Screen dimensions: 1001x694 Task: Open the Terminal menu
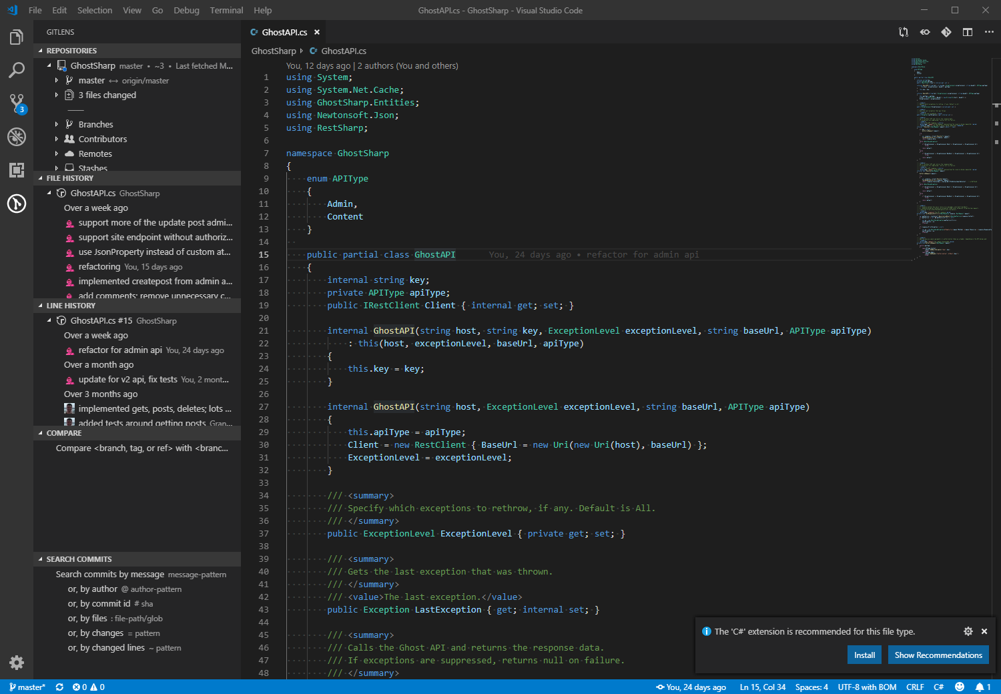point(226,10)
